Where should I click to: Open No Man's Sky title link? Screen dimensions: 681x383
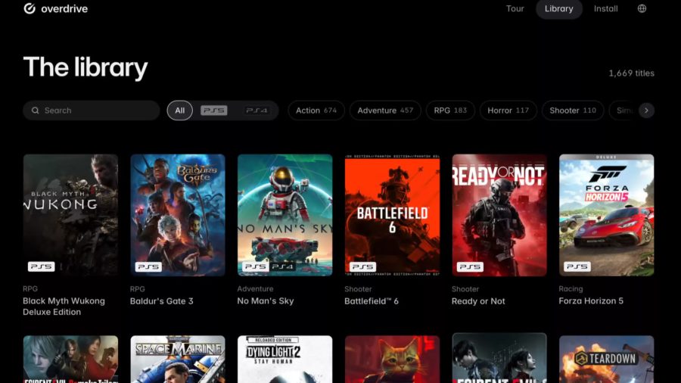[266, 301]
